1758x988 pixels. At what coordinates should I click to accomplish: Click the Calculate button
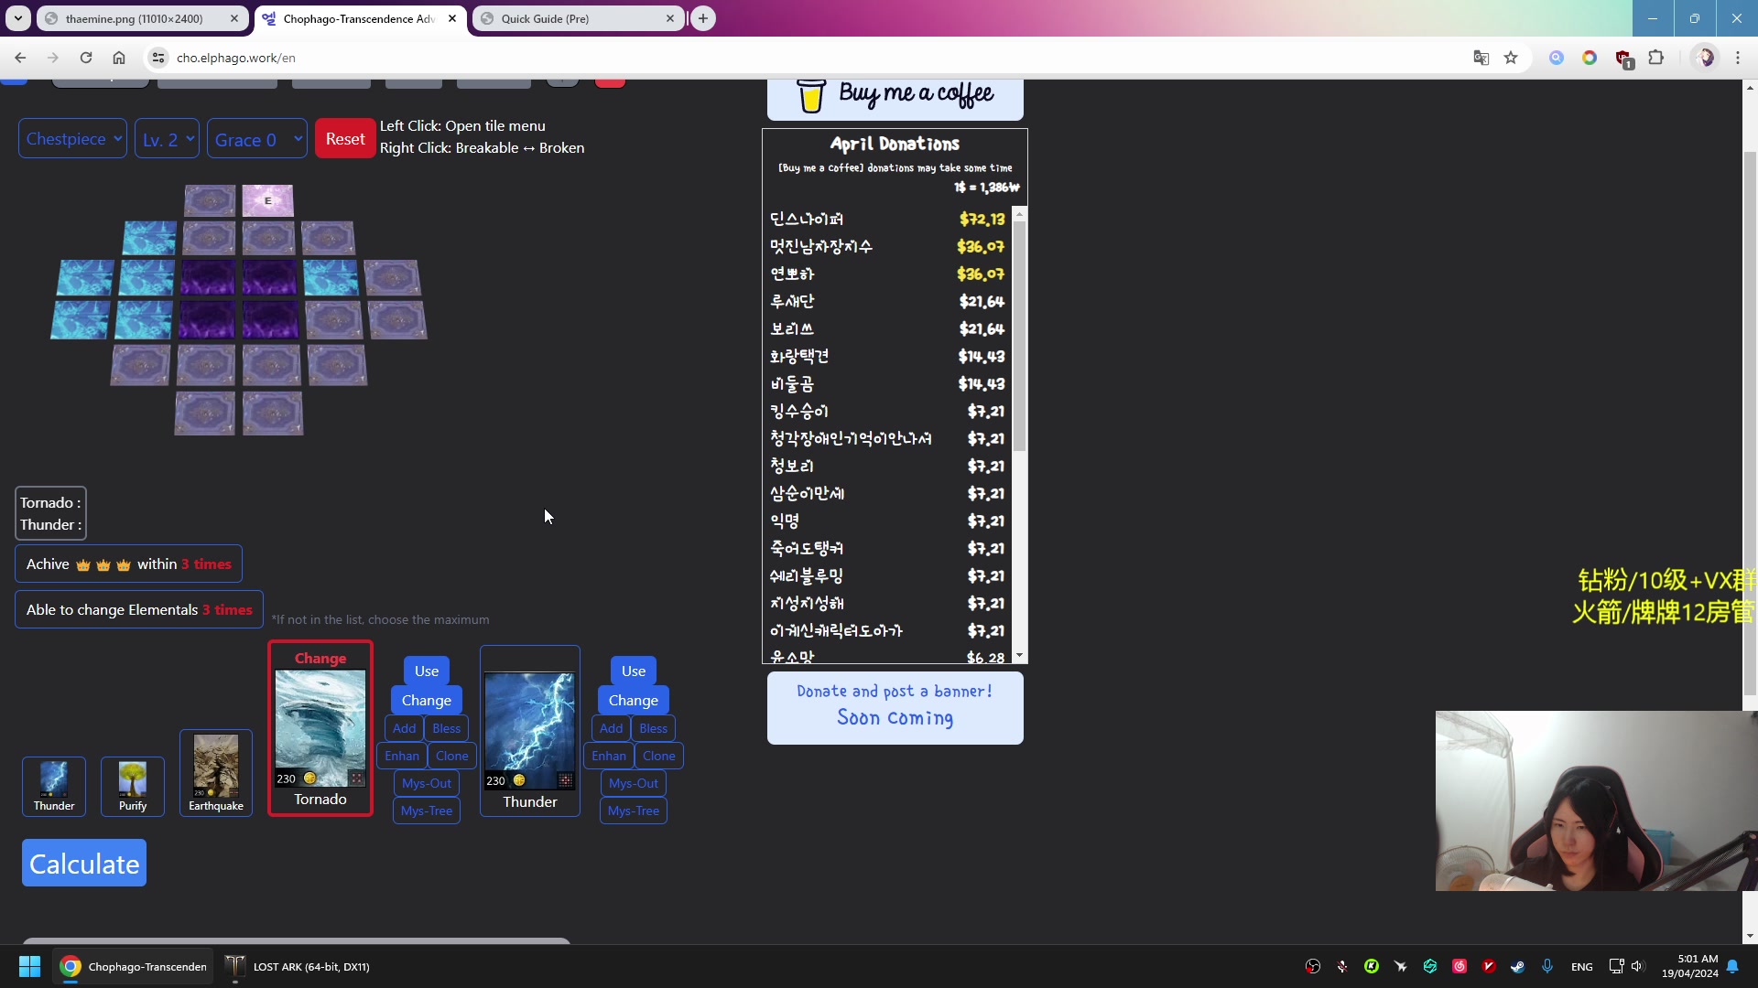pos(84,864)
